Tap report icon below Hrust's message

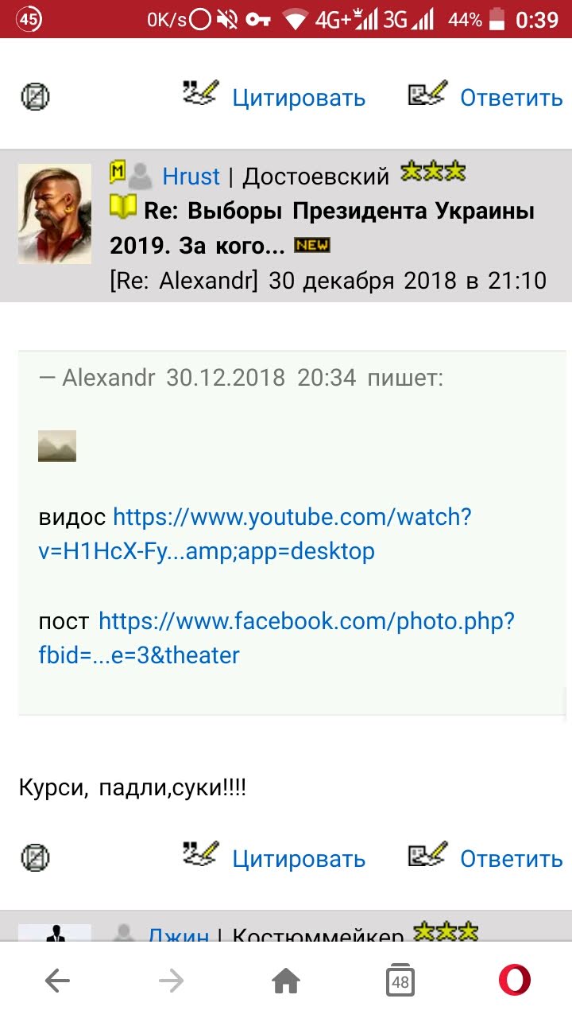(35, 857)
